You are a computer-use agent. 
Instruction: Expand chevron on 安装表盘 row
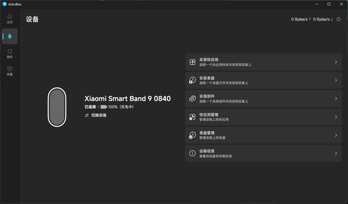(336, 80)
